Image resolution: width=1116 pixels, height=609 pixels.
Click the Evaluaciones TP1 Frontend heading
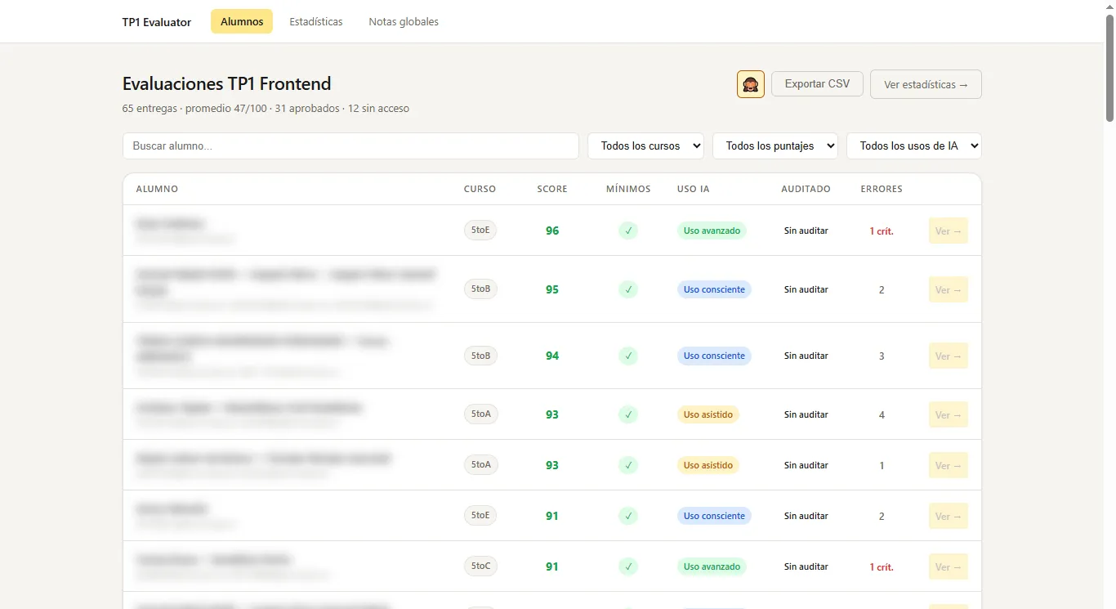[x=227, y=83]
